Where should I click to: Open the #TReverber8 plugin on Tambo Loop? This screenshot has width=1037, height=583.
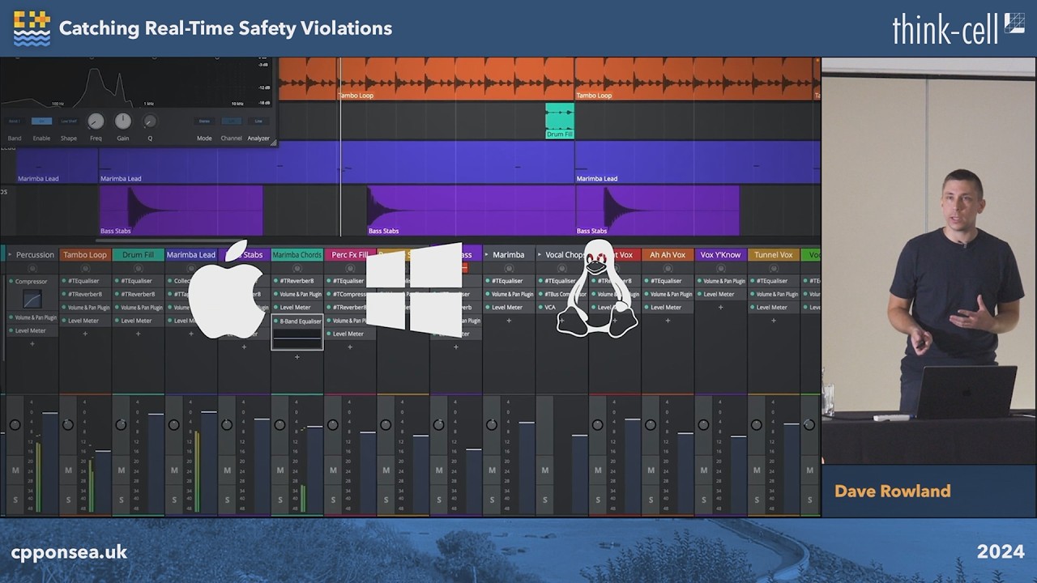[85, 294]
